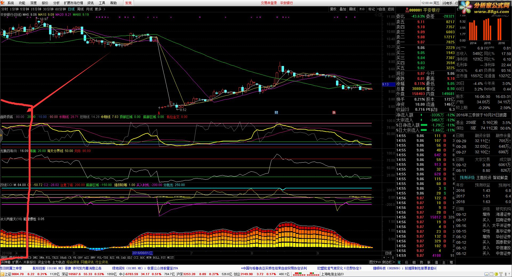Screen dimensions: 512x277
Task: Open the 资金分布 tab
Action: pos(44,262)
